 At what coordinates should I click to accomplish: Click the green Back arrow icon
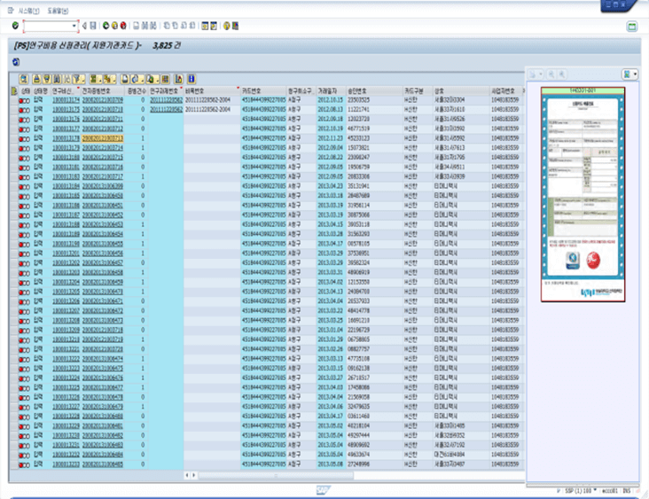[107, 26]
